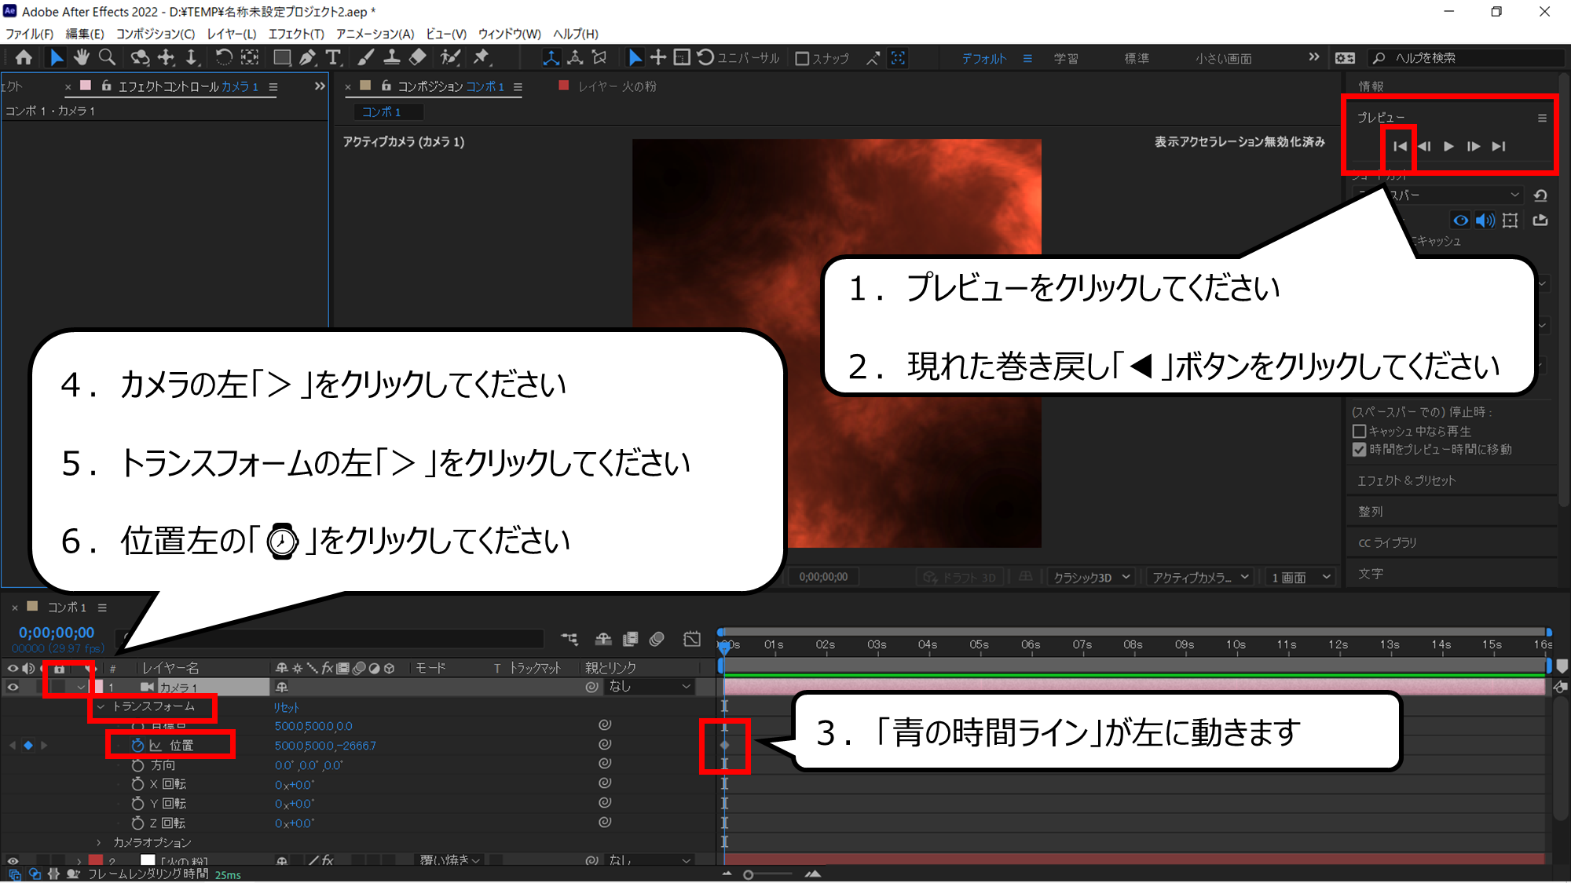Collapse the トランスフォーム group
The height and width of the screenshot is (883, 1571).
(x=101, y=706)
